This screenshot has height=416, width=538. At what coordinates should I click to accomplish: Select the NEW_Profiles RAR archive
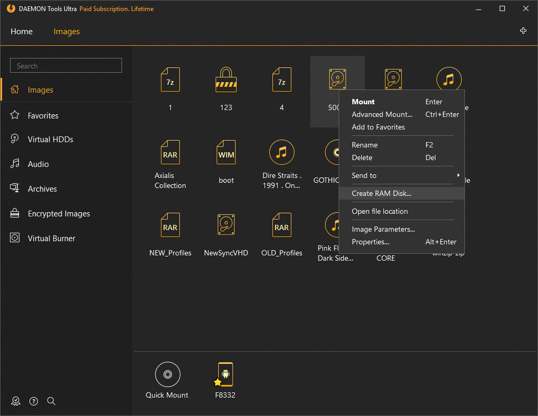[x=170, y=225]
